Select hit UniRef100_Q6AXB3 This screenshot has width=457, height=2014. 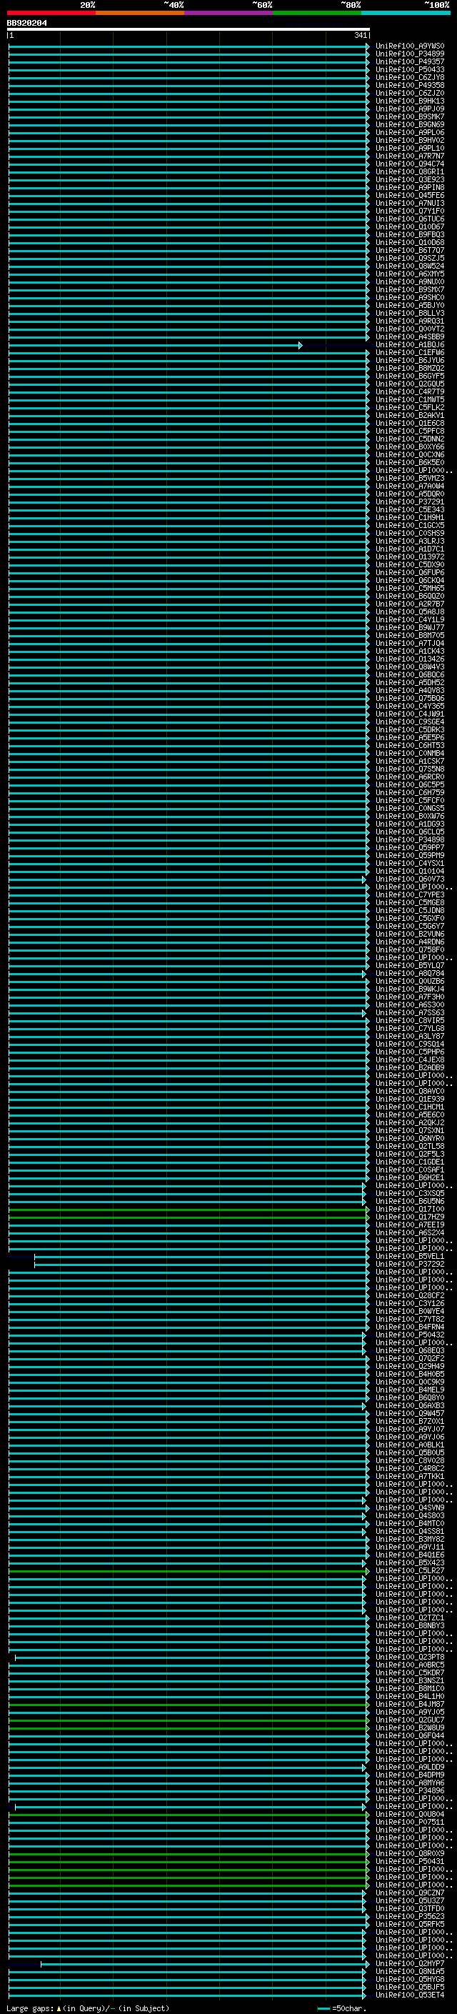tap(409, 1405)
